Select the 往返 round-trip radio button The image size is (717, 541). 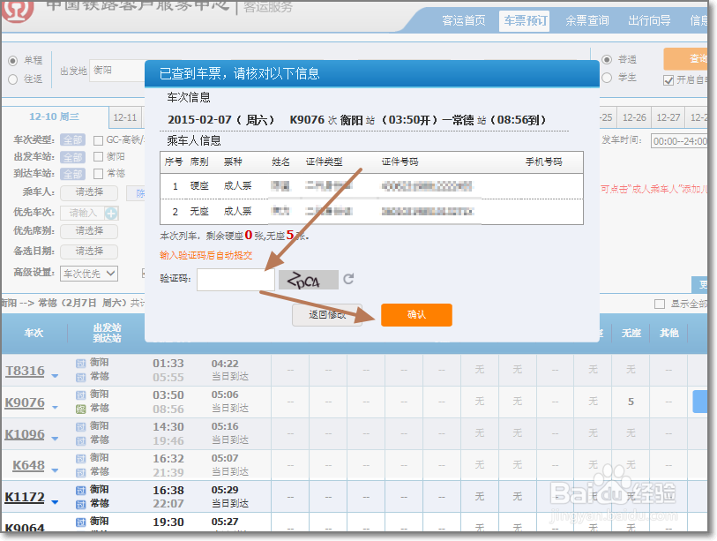12,79
